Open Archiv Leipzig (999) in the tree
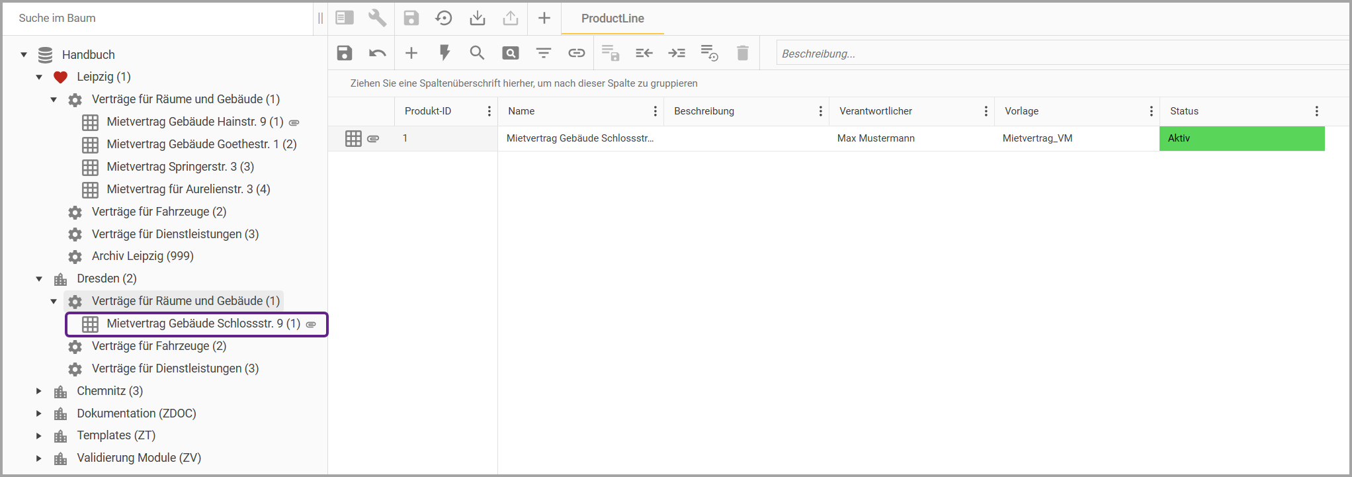 [x=142, y=256]
